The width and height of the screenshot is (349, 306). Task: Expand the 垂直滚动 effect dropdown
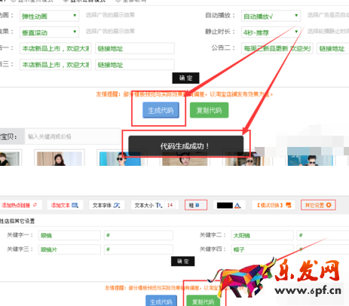49,32
